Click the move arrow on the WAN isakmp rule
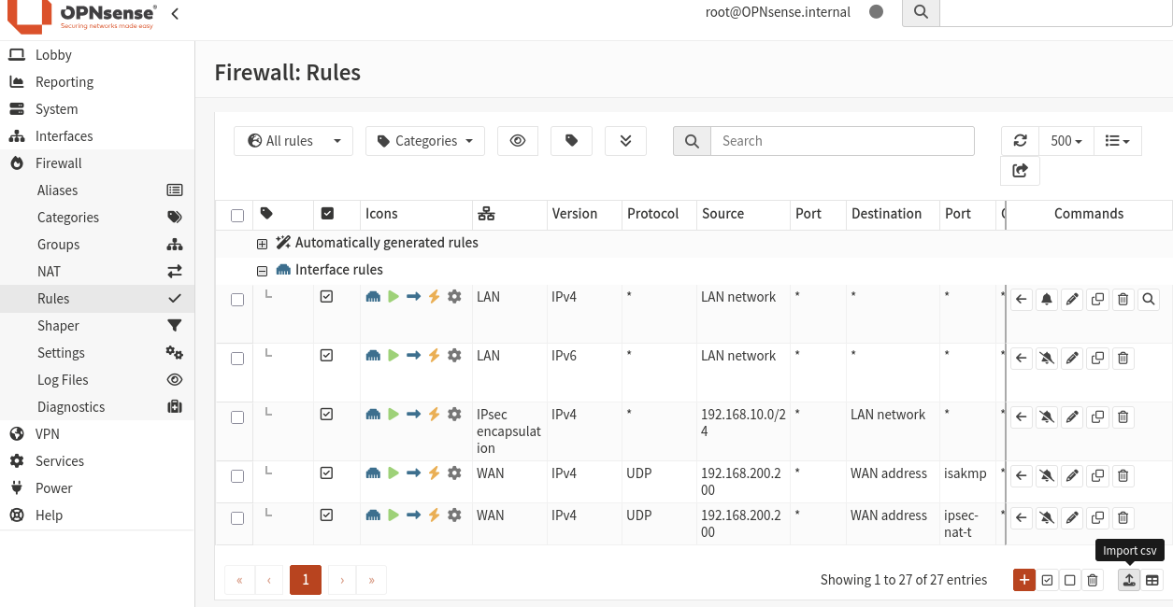Image resolution: width=1173 pixels, height=607 pixels. 1022,476
